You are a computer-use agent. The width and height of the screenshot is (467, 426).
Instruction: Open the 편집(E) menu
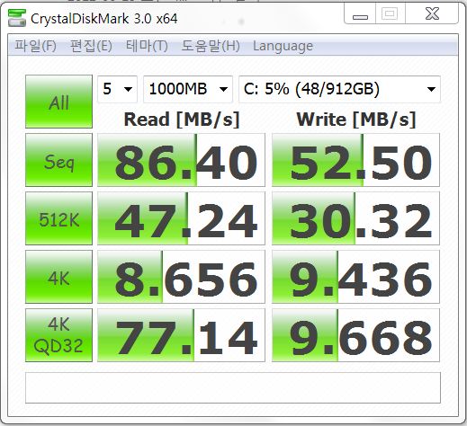[x=91, y=46]
